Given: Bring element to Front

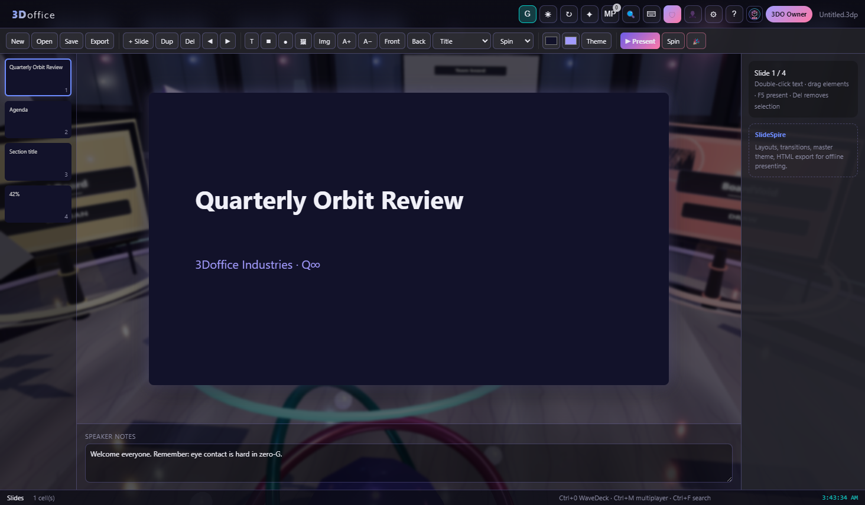Looking at the screenshot, I should tap(392, 41).
